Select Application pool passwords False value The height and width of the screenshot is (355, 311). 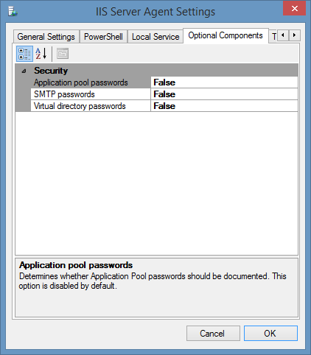coord(224,82)
